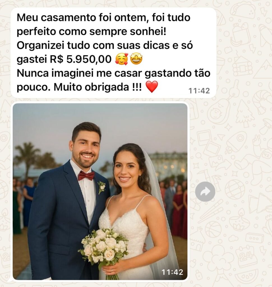This screenshot has width=272, height=287.
Task: Click the star-struck emoji
Action: (x=136, y=59)
